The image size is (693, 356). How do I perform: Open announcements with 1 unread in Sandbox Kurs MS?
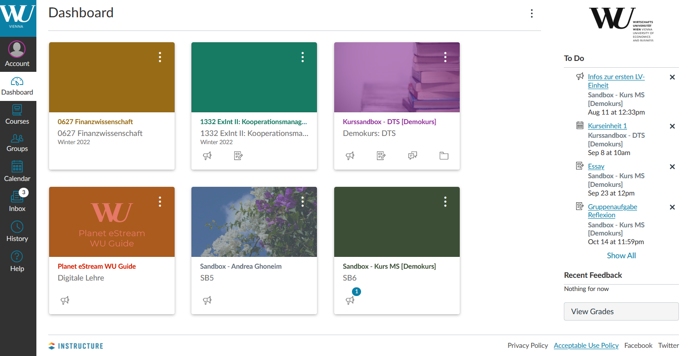click(350, 301)
